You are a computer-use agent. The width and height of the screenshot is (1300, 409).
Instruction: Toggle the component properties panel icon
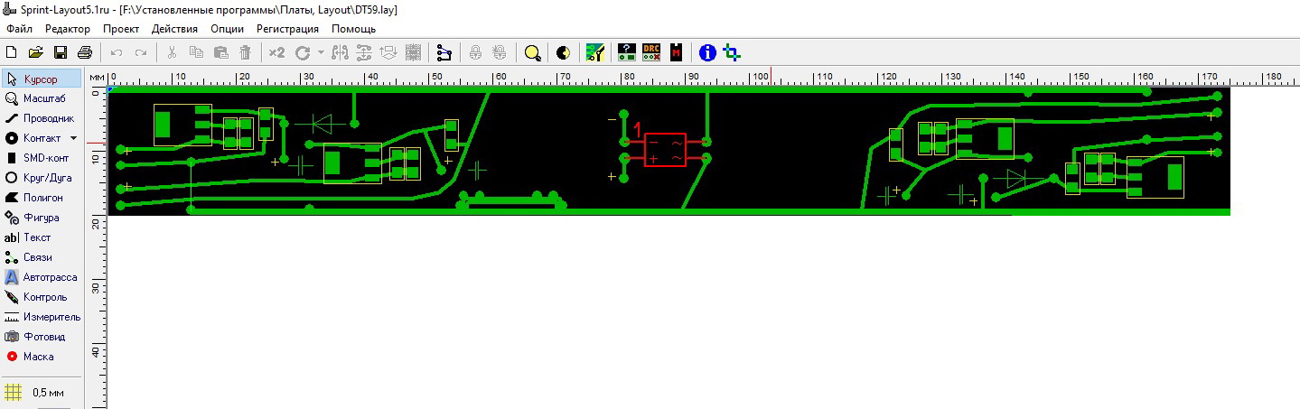point(625,52)
